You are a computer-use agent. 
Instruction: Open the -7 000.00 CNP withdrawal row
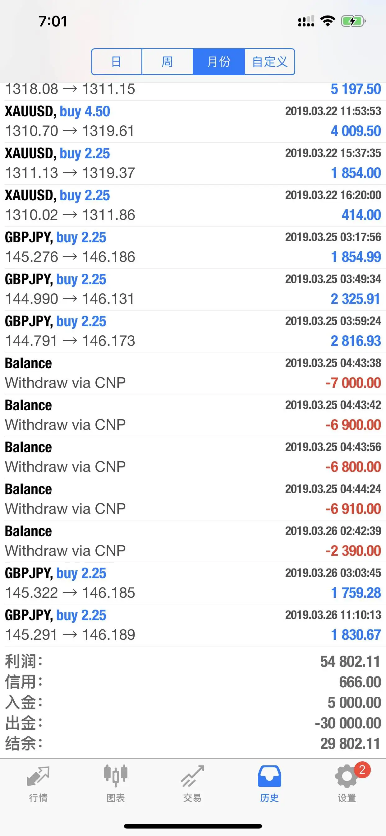pyautogui.click(x=193, y=373)
